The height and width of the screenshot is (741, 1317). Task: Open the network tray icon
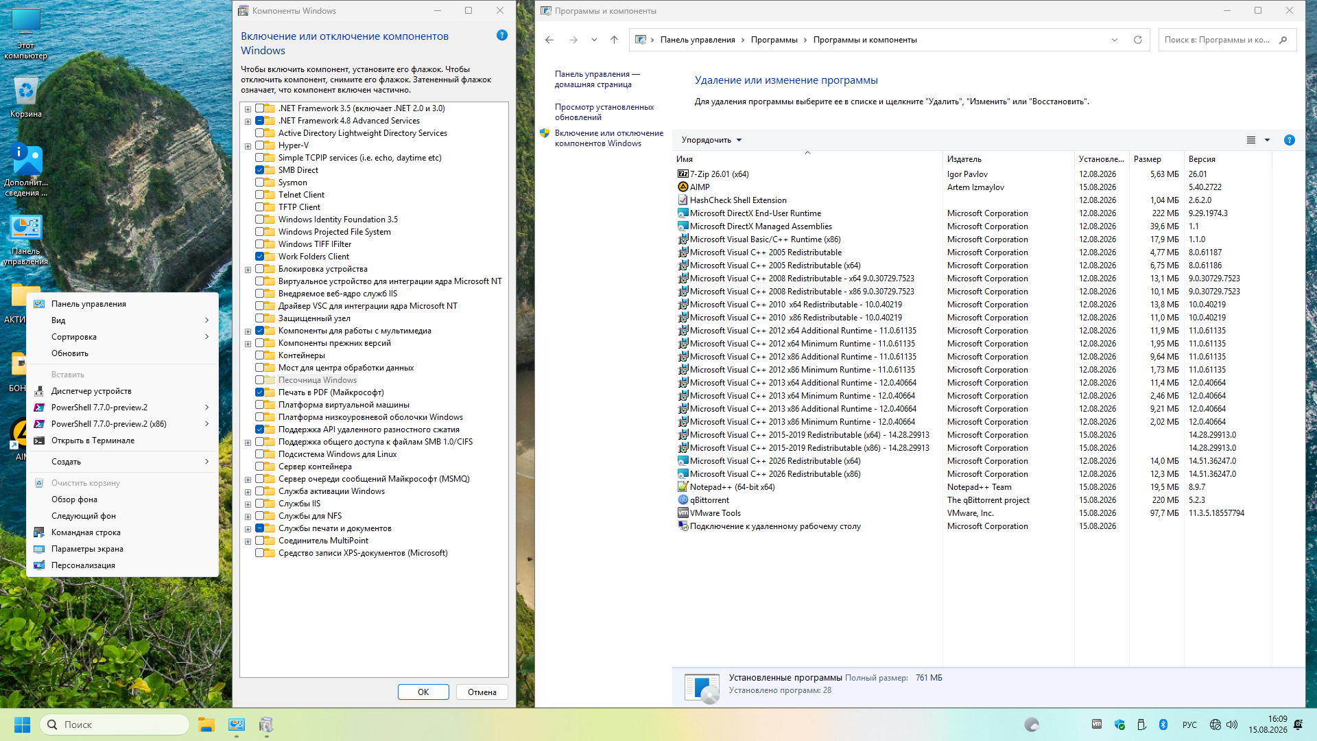(x=1215, y=725)
